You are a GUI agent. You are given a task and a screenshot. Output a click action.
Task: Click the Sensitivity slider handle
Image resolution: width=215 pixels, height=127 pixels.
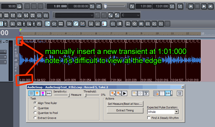coord(69,95)
